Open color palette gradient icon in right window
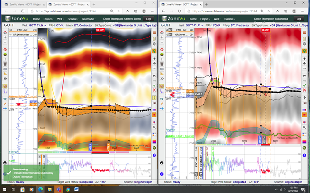 point(304,142)
